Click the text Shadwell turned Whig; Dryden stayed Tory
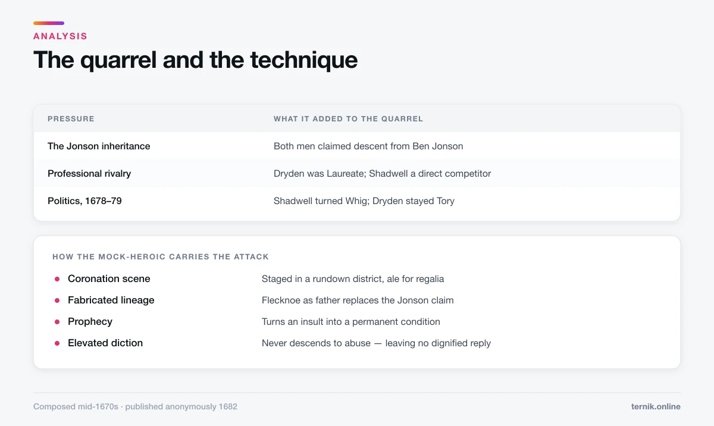Image resolution: width=714 pixels, height=426 pixels. click(364, 201)
